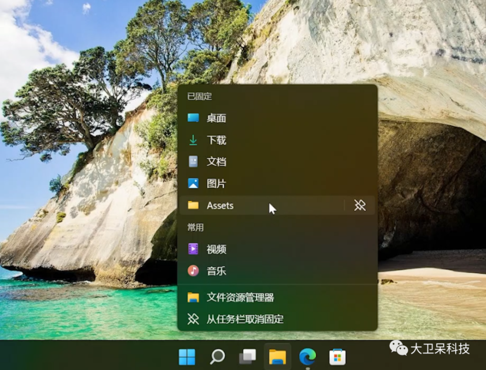Open the 文档 documents folder entry
This screenshot has width=486, height=370.
click(x=216, y=162)
